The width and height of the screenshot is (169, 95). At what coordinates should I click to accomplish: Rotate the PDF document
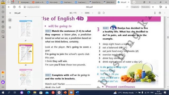(104, 13)
